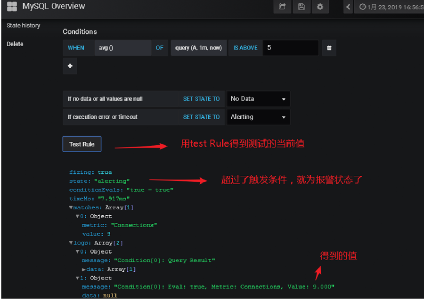
Task: Click the Test Rule button
Action: coord(82,144)
